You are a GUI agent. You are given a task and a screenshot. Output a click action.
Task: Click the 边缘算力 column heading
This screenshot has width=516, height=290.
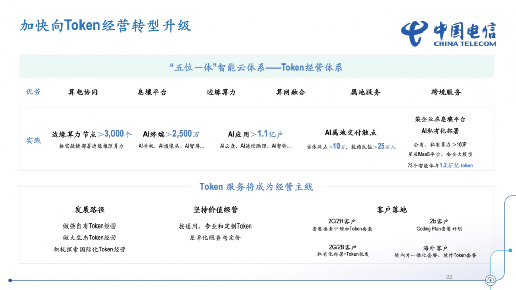221,92
